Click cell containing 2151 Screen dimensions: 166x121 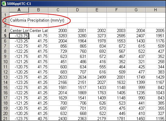pos(77,82)
